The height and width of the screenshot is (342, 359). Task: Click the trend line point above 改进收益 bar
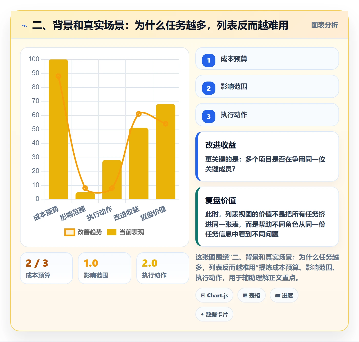[x=139, y=114]
